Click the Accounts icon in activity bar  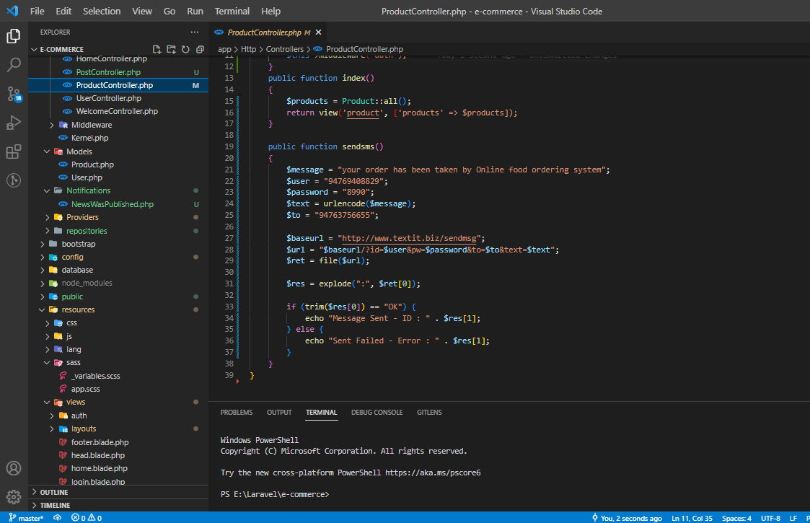14,468
